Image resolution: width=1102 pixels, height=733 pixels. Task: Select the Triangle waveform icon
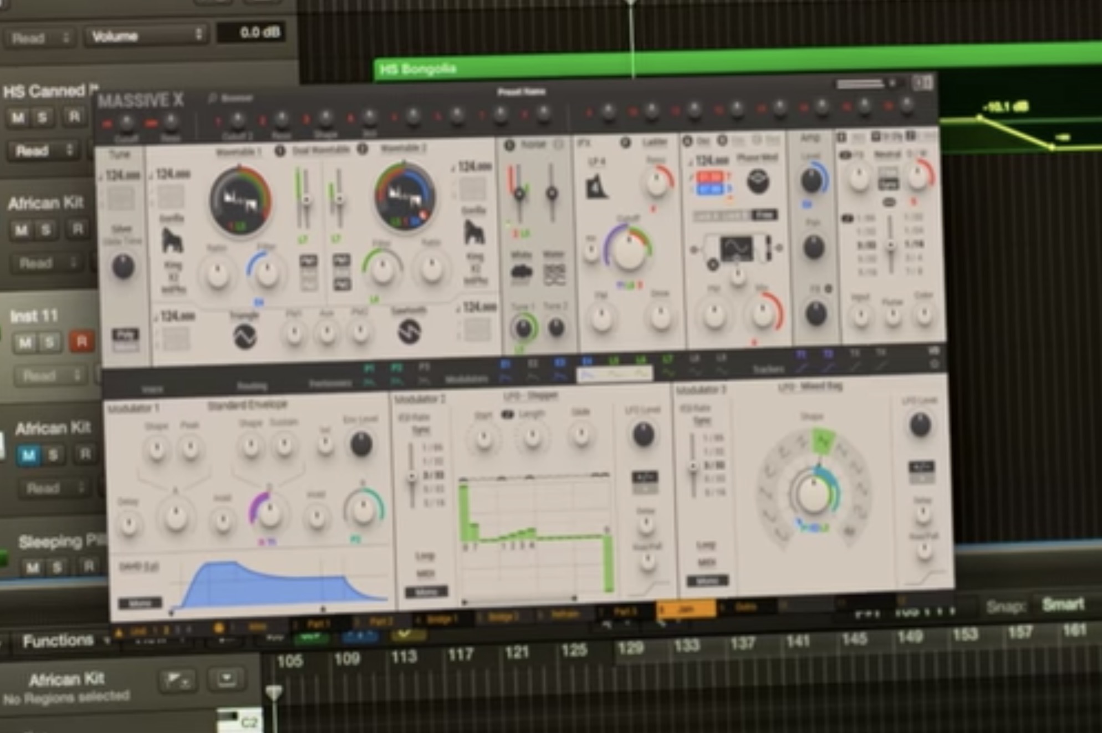click(x=244, y=336)
